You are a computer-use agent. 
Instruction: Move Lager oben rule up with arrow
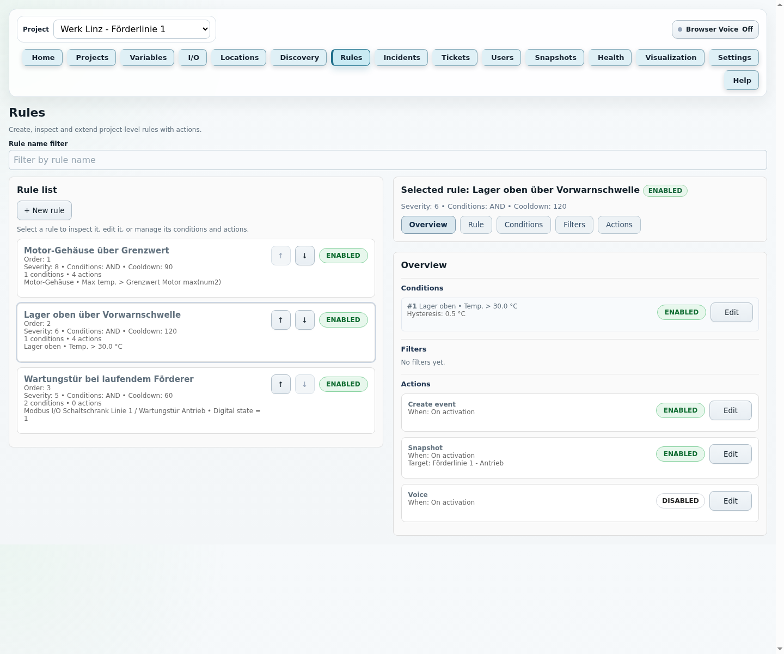(281, 320)
